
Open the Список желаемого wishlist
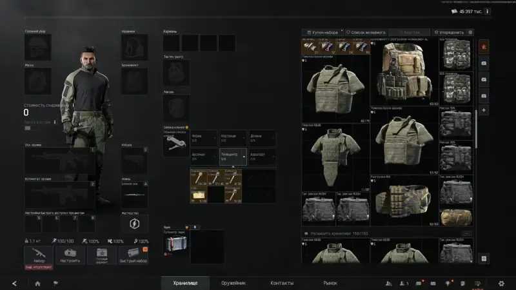tap(366, 32)
